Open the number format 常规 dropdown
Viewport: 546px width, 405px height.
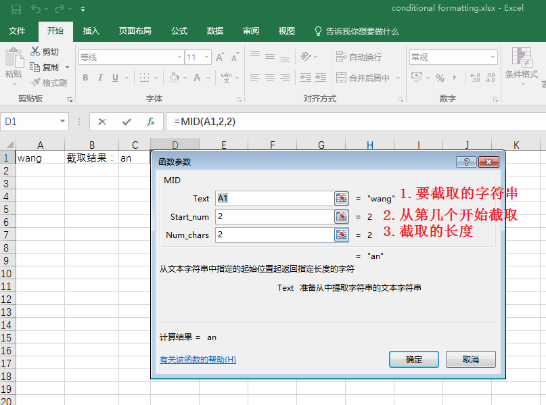tap(493, 57)
